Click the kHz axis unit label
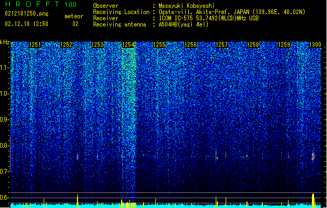This screenshot has width=327, height=208. [x=5, y=42]
